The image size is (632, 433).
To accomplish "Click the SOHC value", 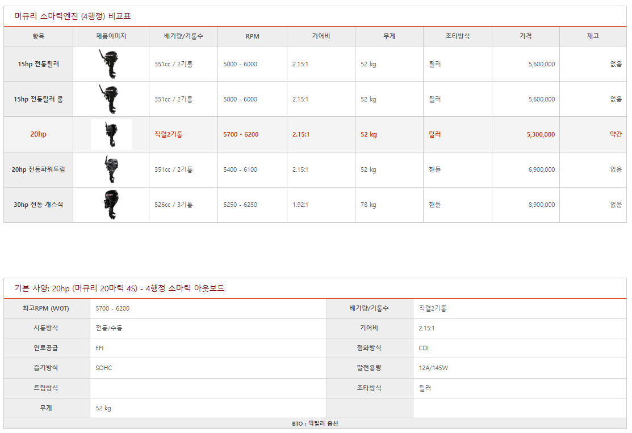I will (x=103, y=368).
